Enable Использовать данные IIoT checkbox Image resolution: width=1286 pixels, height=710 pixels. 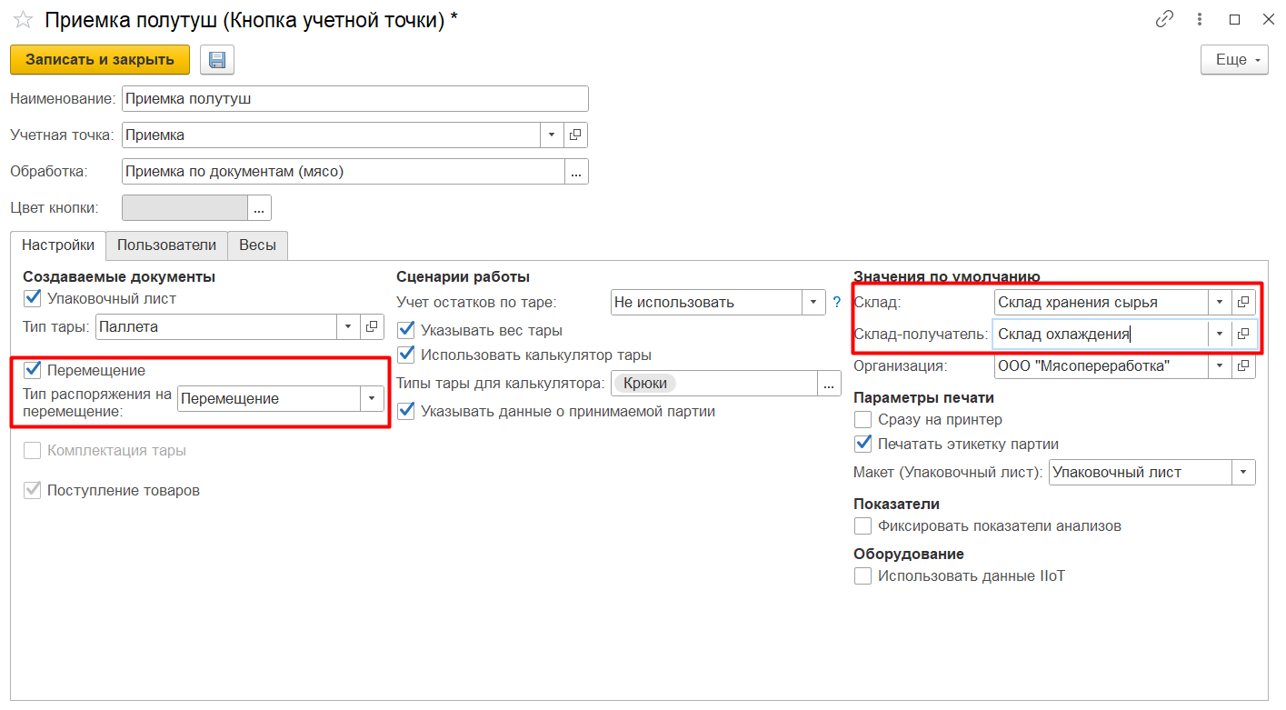pyautogui.click(x=863, y=575)
